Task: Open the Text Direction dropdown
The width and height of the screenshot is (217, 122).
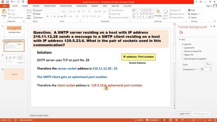Action: coord(116,10)
